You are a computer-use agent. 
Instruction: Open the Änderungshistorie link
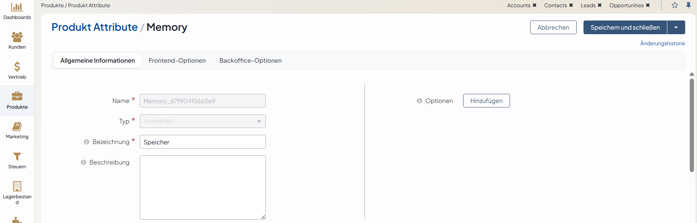click(x=662, y=43)
